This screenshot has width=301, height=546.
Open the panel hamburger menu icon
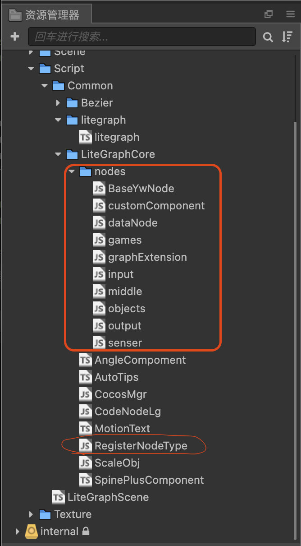pos(290,14)
